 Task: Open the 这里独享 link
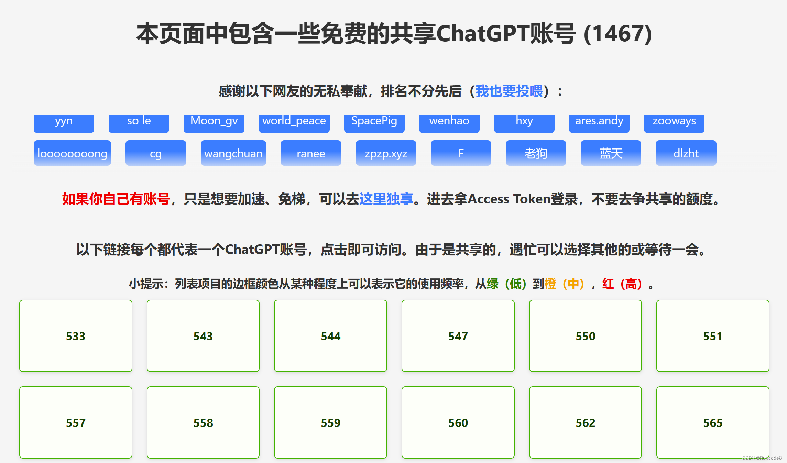386,199
